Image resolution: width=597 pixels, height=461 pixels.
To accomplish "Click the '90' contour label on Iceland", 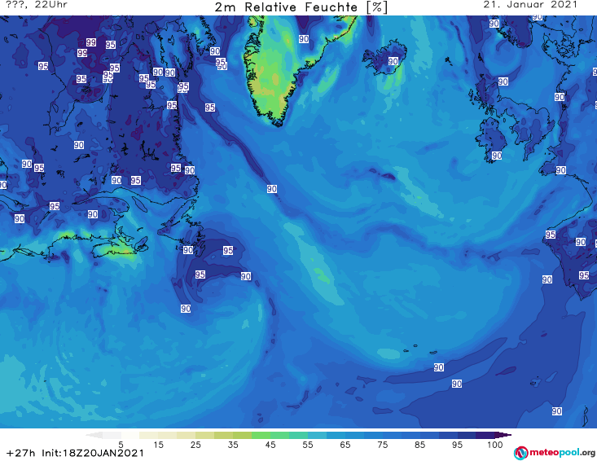I will pos(393,61).
